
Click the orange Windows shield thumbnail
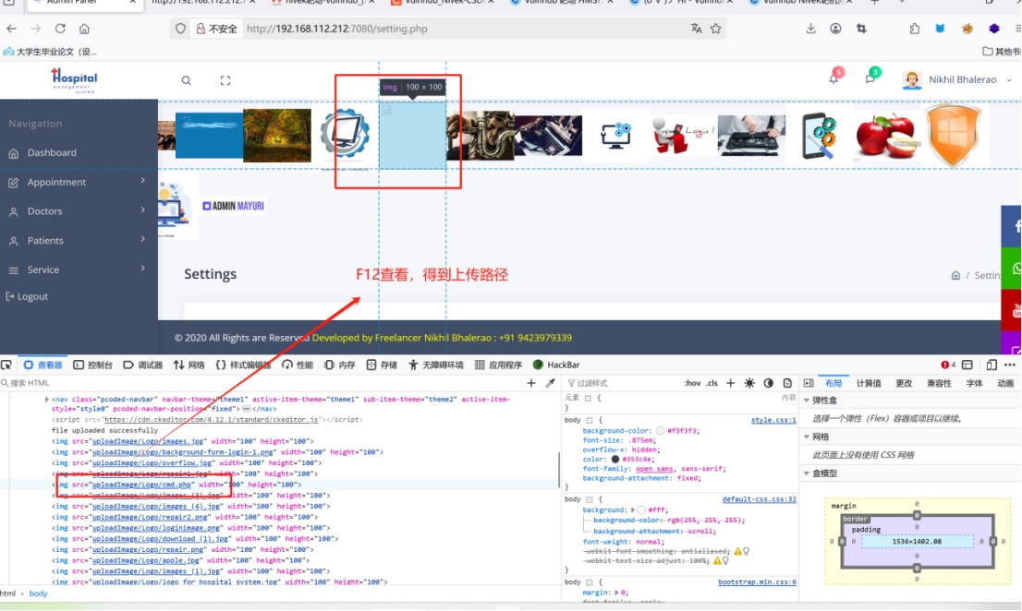953,136
